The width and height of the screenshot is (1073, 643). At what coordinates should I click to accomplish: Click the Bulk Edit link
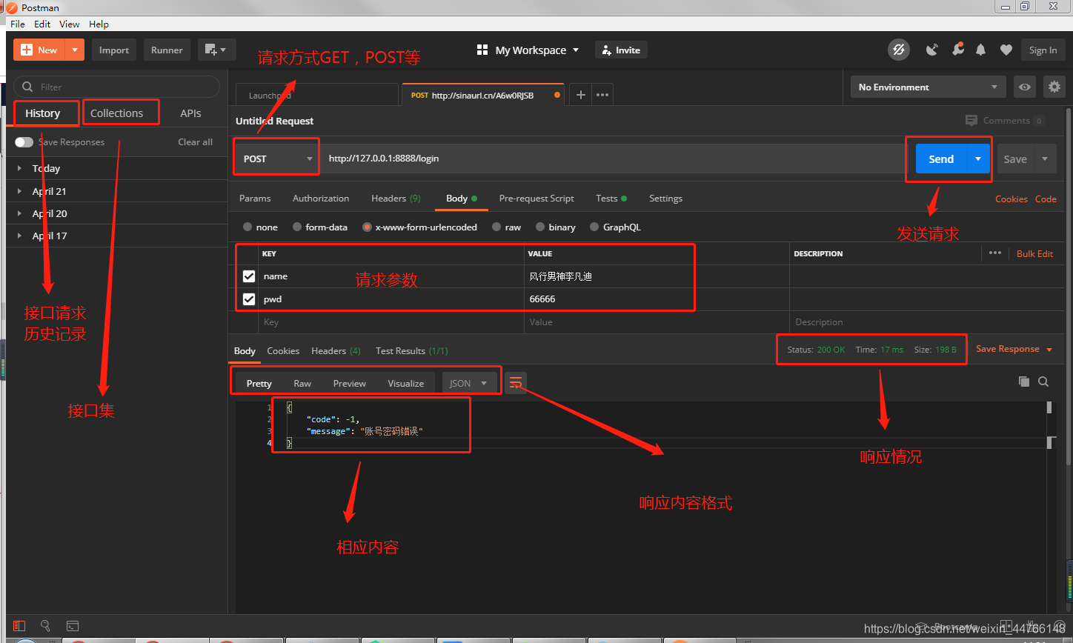[x=1034, y=253]
